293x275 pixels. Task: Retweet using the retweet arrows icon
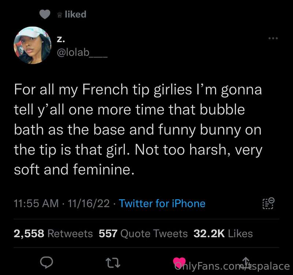(113, 263)
